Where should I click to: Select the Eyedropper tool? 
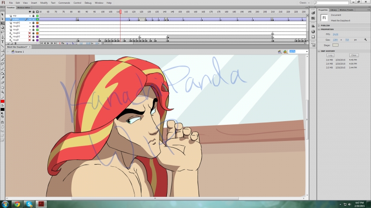click(x=2, y=78)
